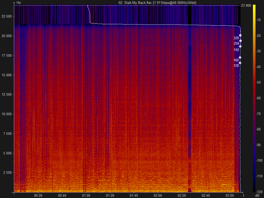Viewport: 264px width, 198px height.
Task: Click the 160 kbps bitrate marker dot
Action: pos(240,57)
